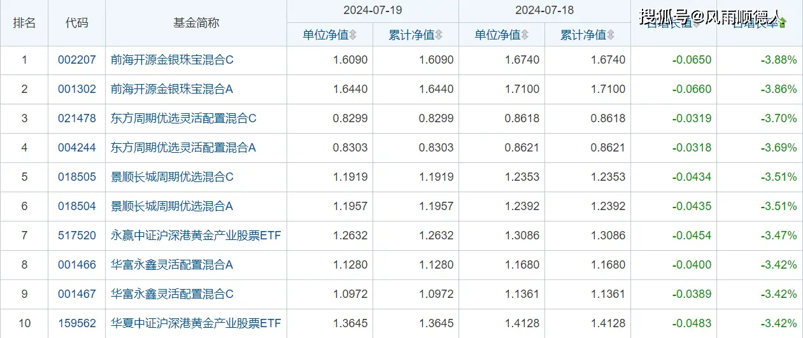Open 前海开源金银珠宝混合A fund page
This screenshot has height=338, width=803.
(173, 90)
